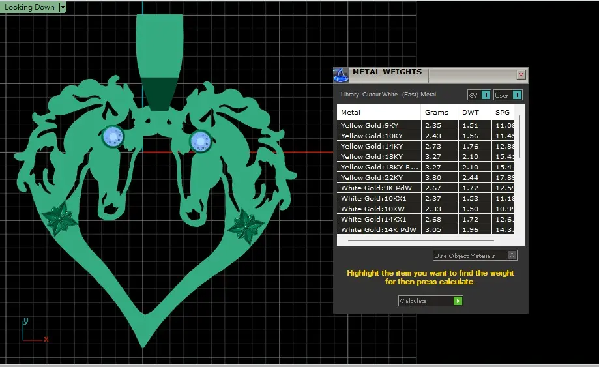Click the vertical scrollbar of metals list
The image size is (599, 367).
pos(519,137)
